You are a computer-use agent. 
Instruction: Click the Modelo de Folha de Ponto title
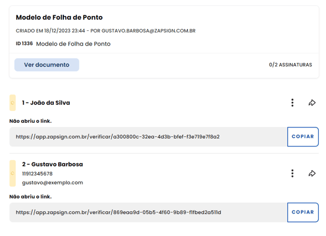[x=59, y=17]
